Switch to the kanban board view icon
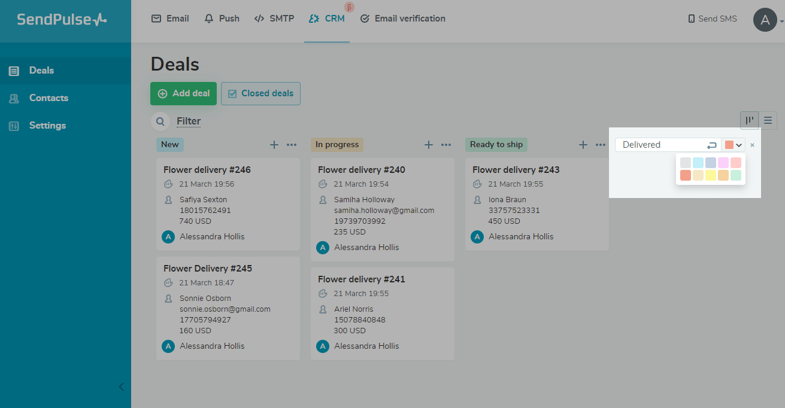 [749, 120]
